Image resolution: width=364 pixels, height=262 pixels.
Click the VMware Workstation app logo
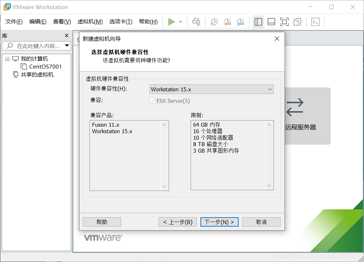(x=7, y=7)
